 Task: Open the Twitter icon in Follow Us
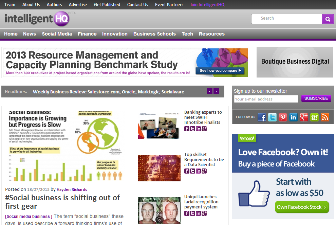click(x=272, y=117)
